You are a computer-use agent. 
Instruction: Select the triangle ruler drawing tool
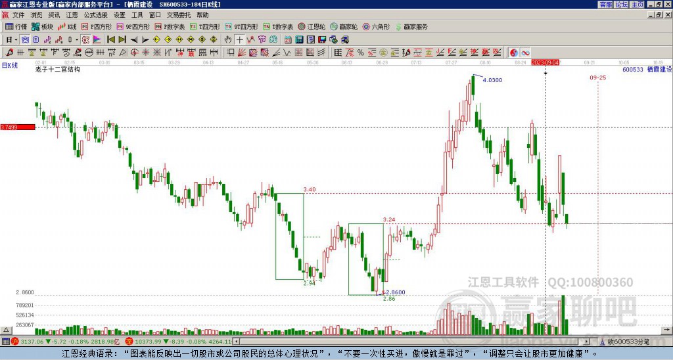pyautogui.click(x=123, y=53)
